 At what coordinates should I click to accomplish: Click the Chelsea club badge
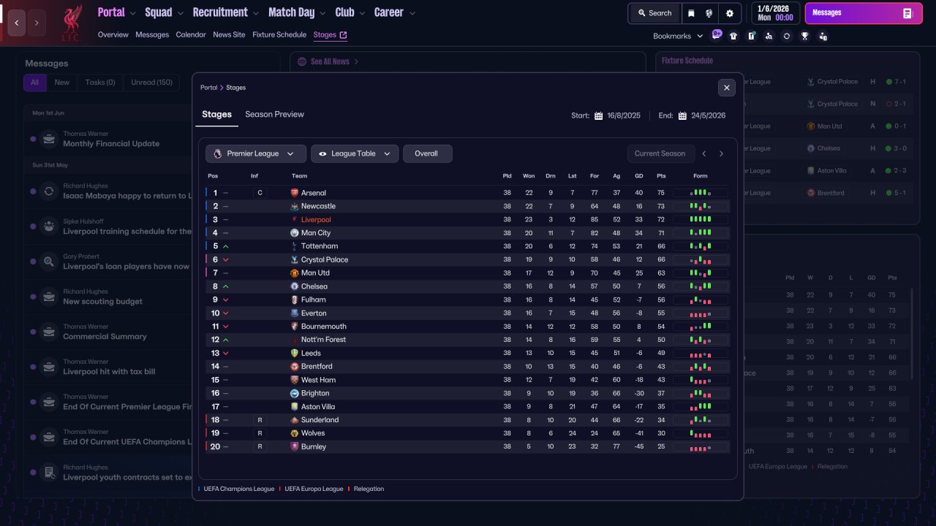pyautogui.click(x=295, y=286)
